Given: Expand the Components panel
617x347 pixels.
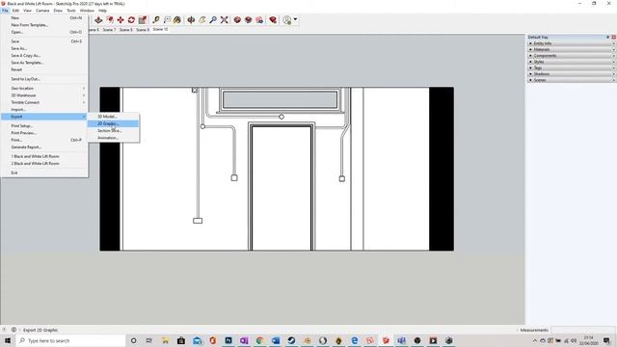Looking at the screenshot, I should (572, 56).
